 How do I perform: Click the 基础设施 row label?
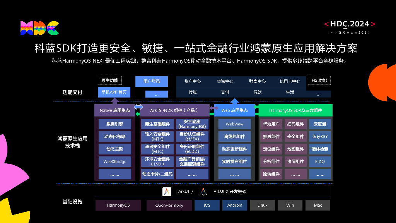(72, 202)
